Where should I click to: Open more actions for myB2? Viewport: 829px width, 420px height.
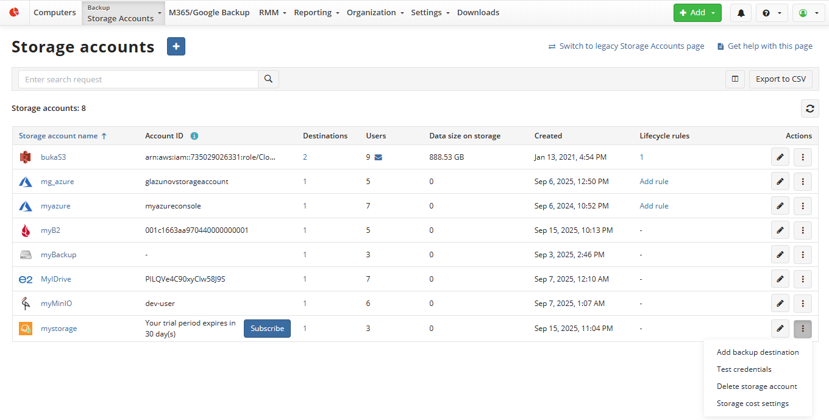pos(802,230)
